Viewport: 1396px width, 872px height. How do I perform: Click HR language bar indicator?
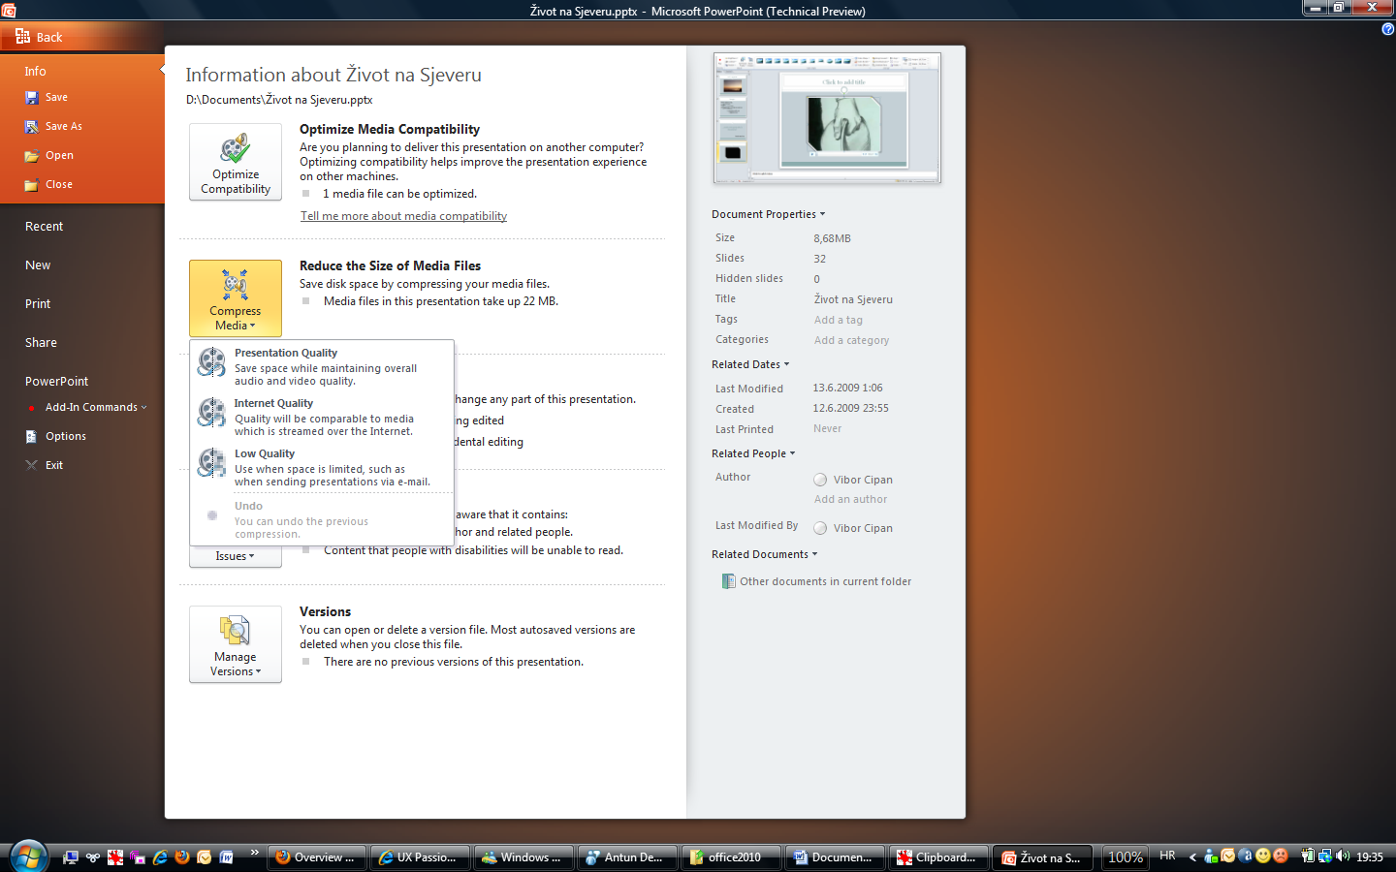pyautogui.click(x=1167, y=856)
